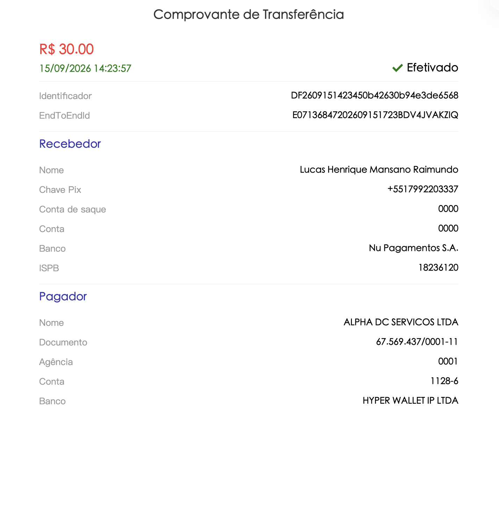Click the Identificador field label
This screenshot has width=499, height=532.
(65, 96)
